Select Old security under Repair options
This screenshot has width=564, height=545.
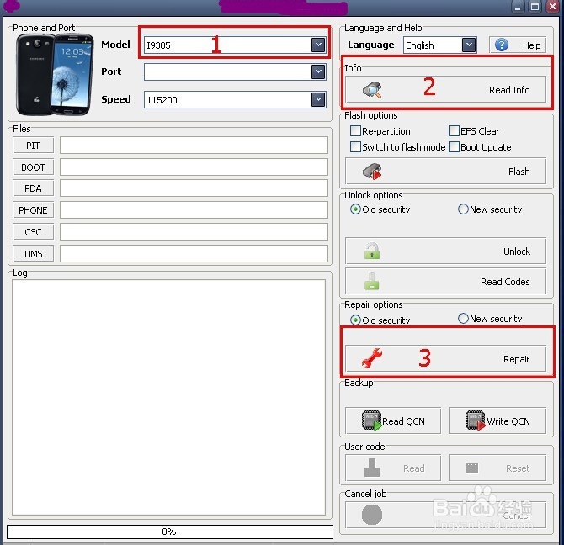(355, 320)
